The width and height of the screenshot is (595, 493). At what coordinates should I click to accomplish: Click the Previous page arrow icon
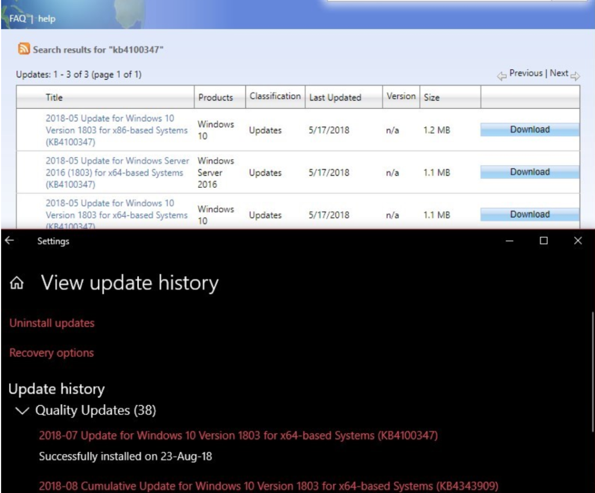(501, 76)
